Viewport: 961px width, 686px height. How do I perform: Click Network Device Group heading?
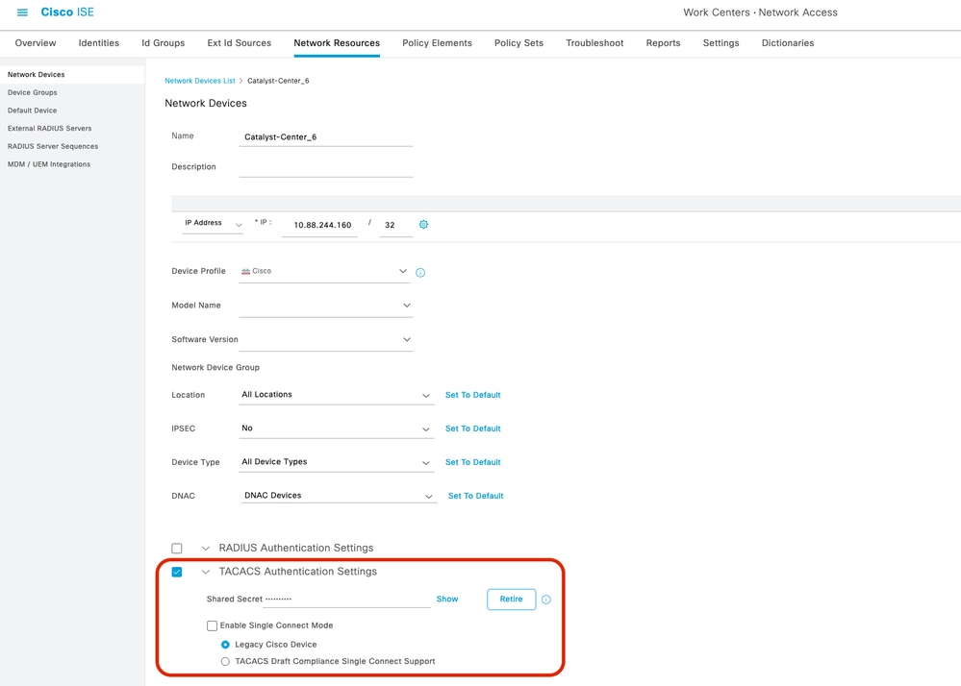[215, 368]
